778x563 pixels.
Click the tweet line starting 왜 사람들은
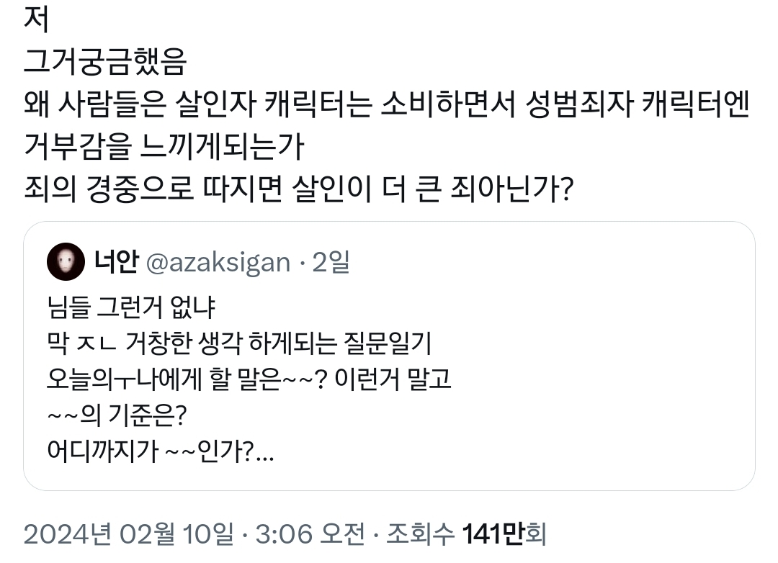pos(387,107)
